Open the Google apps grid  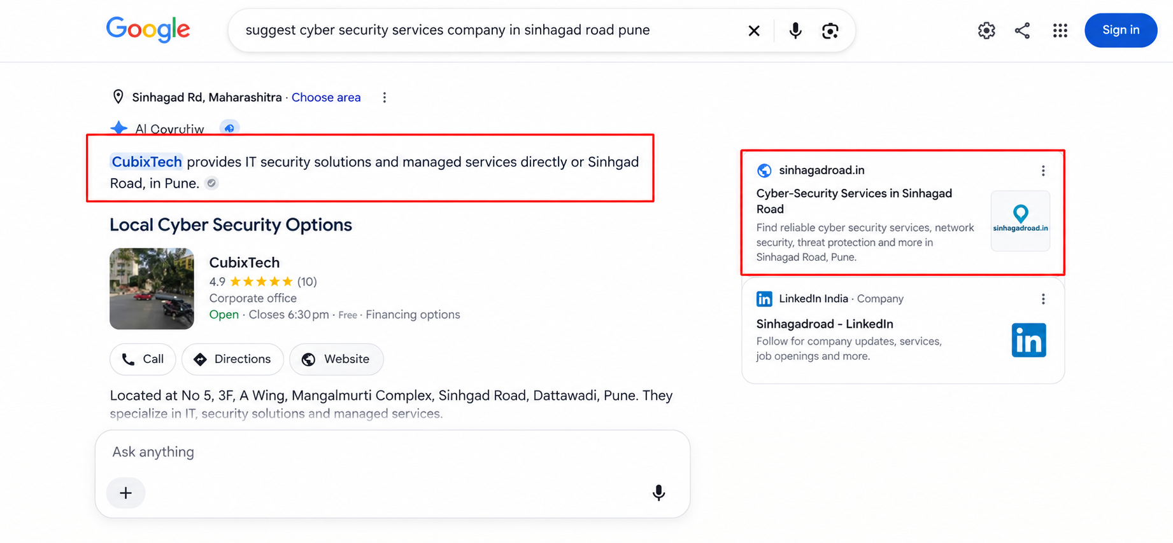click(1060, 31)
